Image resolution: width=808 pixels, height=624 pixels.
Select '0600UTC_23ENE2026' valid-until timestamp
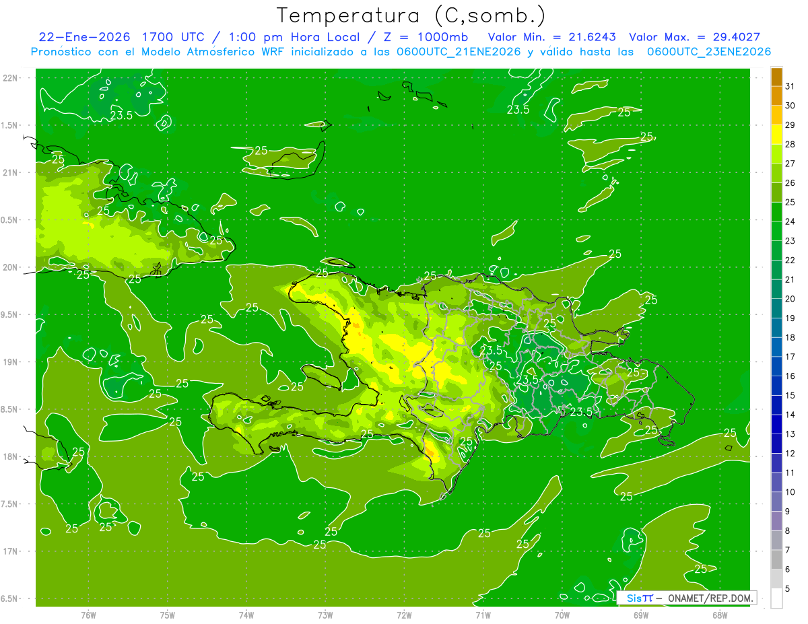(x=709, y=52)
